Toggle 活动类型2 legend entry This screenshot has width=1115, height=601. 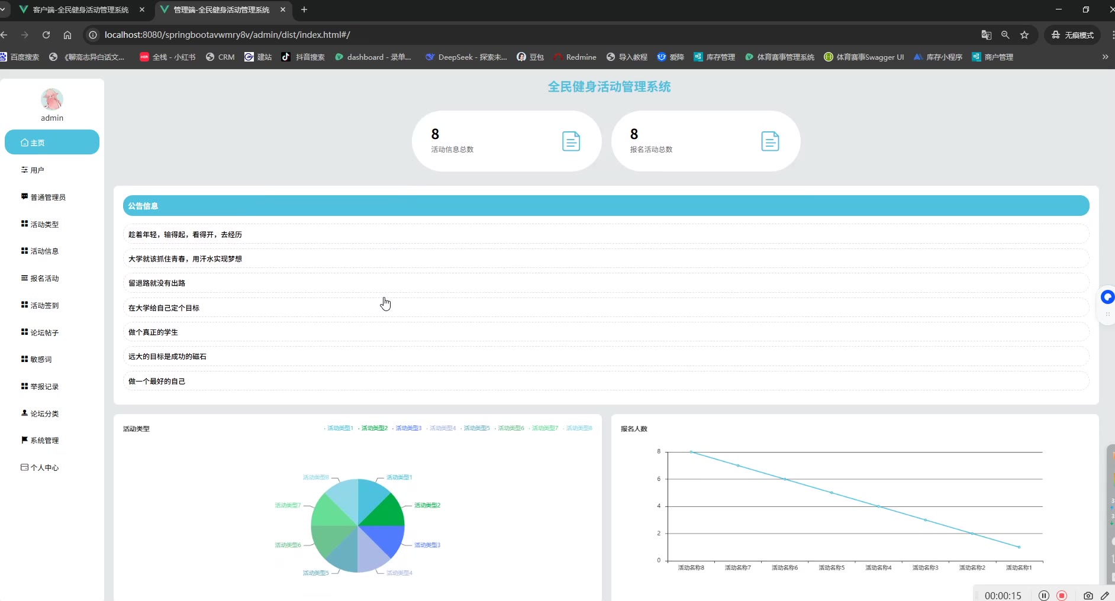point(373,428)
